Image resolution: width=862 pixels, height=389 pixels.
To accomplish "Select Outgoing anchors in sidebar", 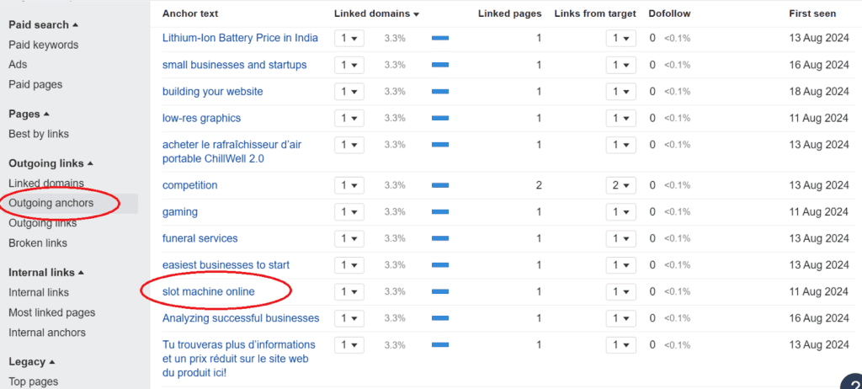I will pyautogui.click(x=51, y=203).
